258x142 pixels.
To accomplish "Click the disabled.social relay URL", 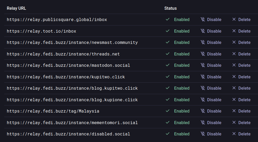I will coord(69,134).
